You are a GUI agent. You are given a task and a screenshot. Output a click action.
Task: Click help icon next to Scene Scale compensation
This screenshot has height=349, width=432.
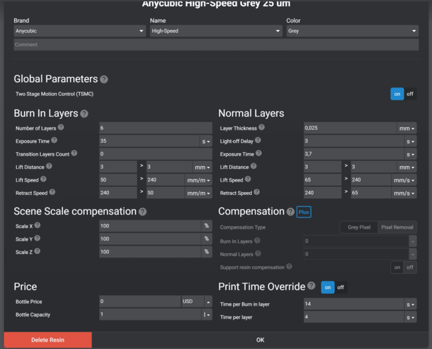point(142,212)
